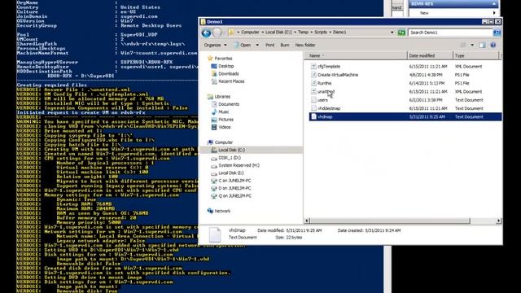Image resolution: width=521 pixels, height=293 pixels.
Task: Open the Videos library
Action: [225, 127]
